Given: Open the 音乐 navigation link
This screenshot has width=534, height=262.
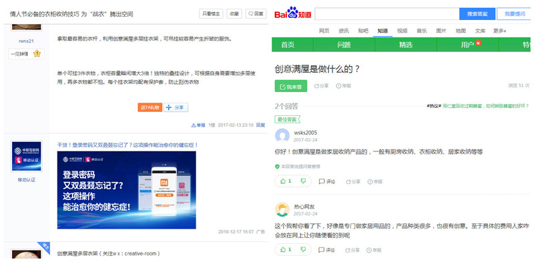Looking at the screenshot, I should pos(422,31).
